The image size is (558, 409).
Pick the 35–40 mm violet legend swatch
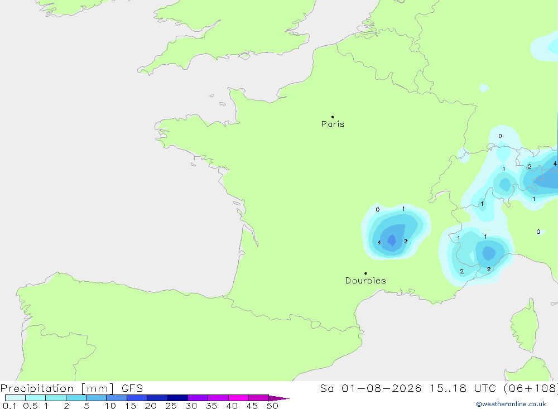(x=218, y=398)
